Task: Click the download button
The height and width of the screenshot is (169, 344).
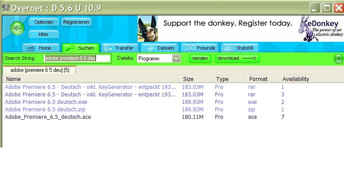Action: click(x=237, y=59)
